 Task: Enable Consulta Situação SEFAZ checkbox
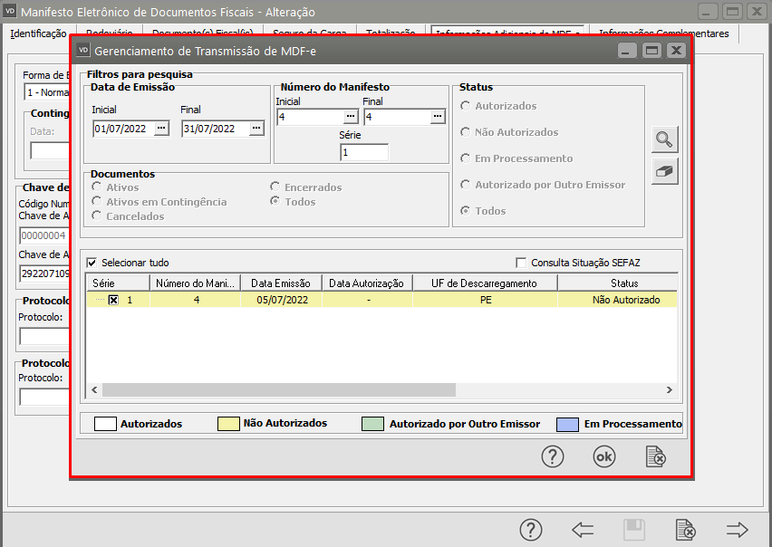point(521,263)
